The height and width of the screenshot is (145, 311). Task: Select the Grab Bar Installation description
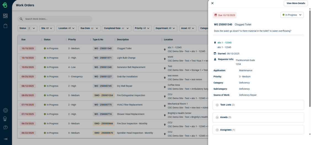(127, 76)
